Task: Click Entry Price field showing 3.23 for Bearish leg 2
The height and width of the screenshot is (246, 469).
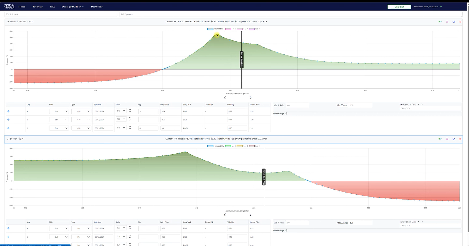Action: [171, 237]
